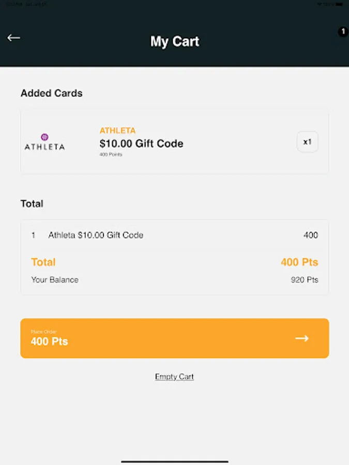Select the Athleta $10.00 Gift Code line item
This screenshot has height=465, width=349.
click(x=96, y=235)
